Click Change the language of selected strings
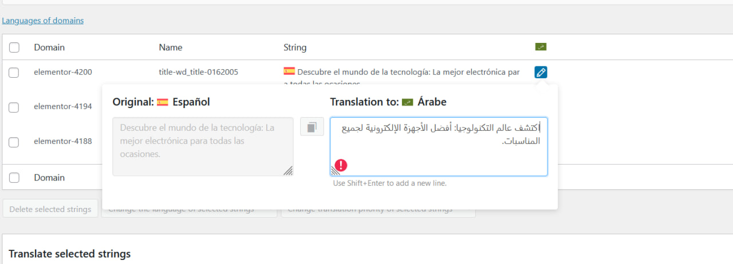The width and height of the screenshot is (733, 264). pos(189,212)
